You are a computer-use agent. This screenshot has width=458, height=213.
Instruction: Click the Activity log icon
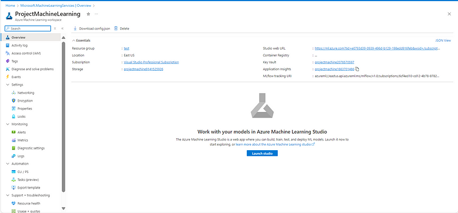coord(7,46)
